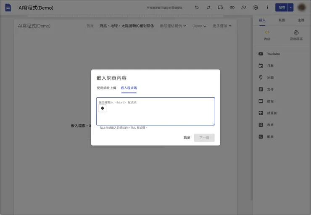This screenshot has width=311, height=215.
Task: Open the more options three-dot menu
Action: coord(267,8)
